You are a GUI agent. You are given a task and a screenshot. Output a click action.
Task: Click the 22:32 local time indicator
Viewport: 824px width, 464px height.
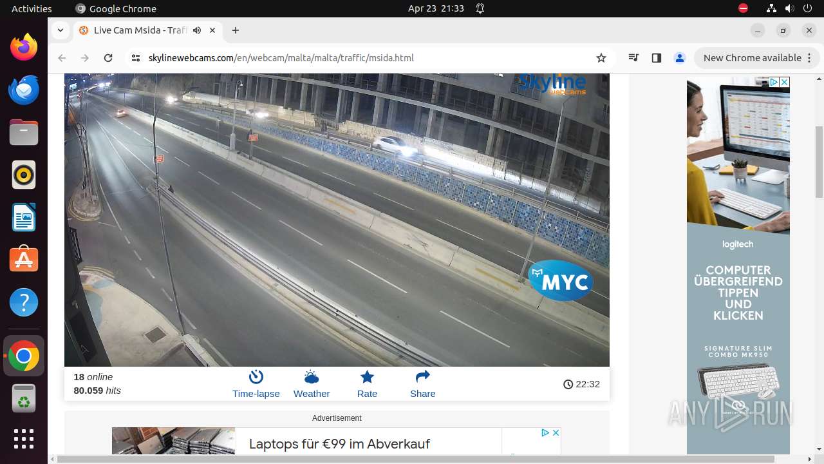(x=581, y=384)
